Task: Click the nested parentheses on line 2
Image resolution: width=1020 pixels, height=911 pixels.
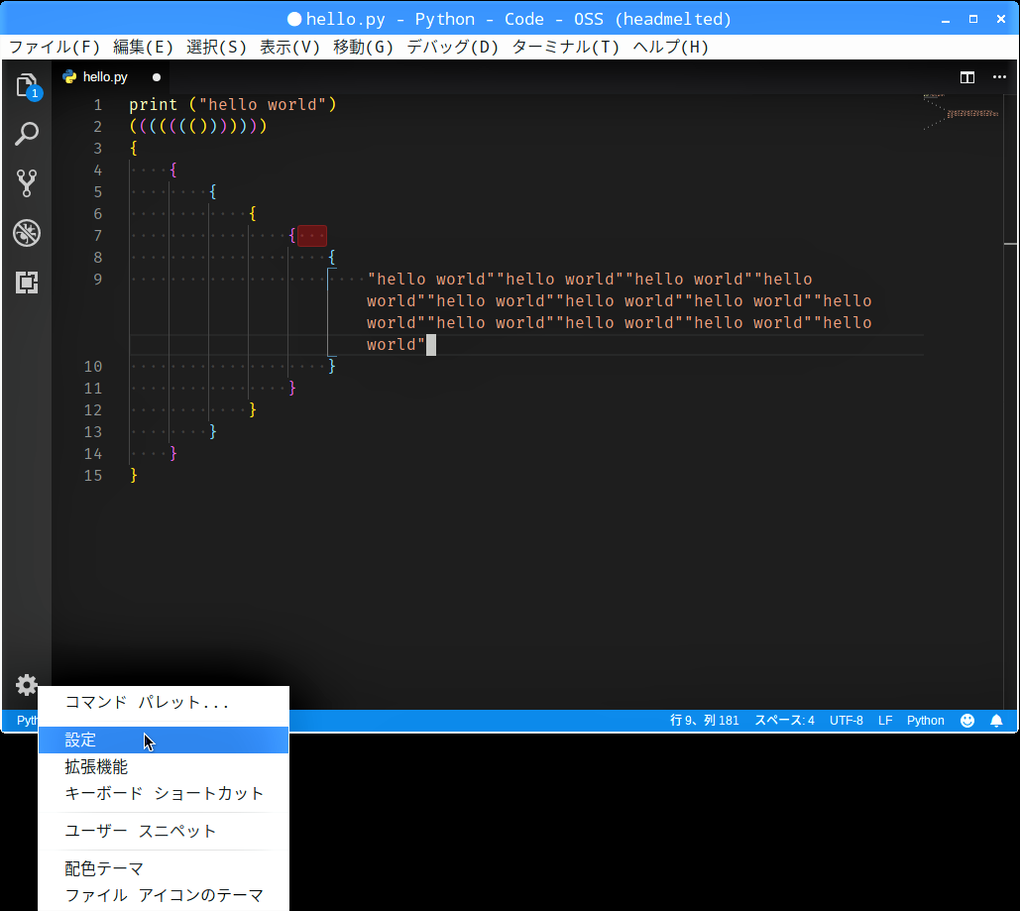Action: 198,126
